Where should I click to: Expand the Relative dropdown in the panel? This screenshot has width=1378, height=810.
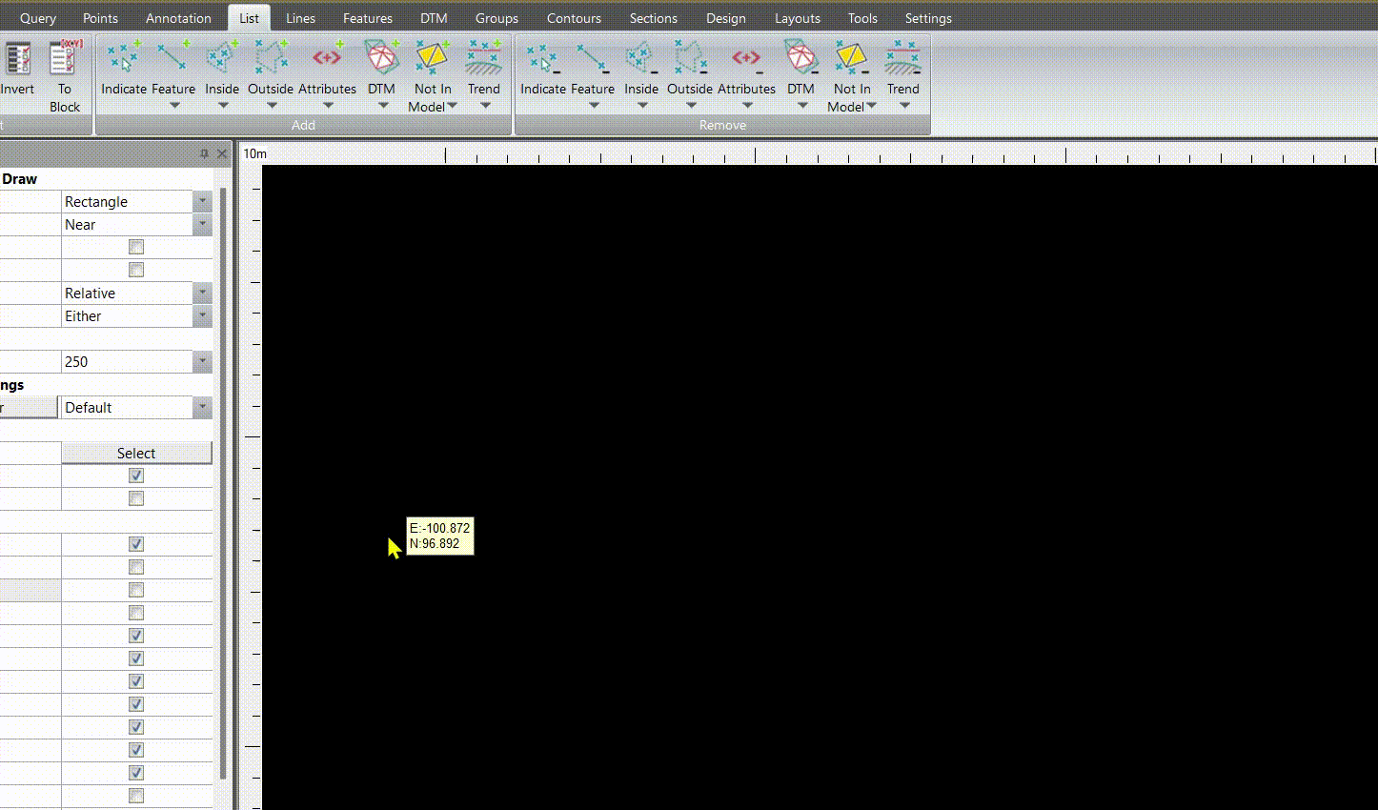coord(201,293)
